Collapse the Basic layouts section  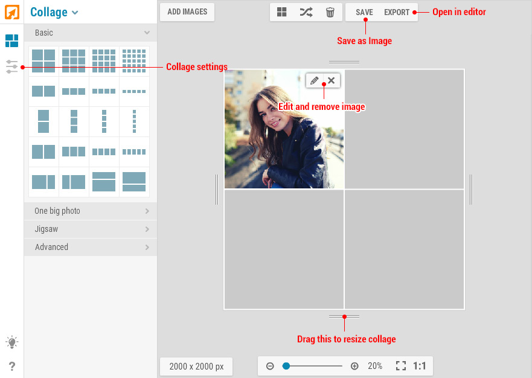point(91,33)
